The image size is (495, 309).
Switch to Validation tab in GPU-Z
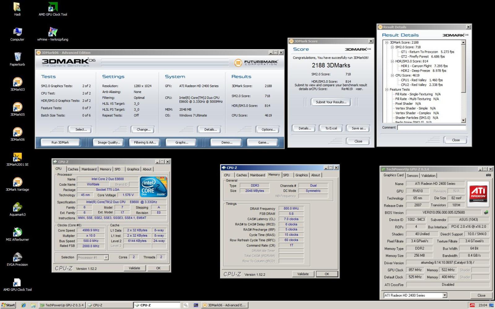point(428,176)
